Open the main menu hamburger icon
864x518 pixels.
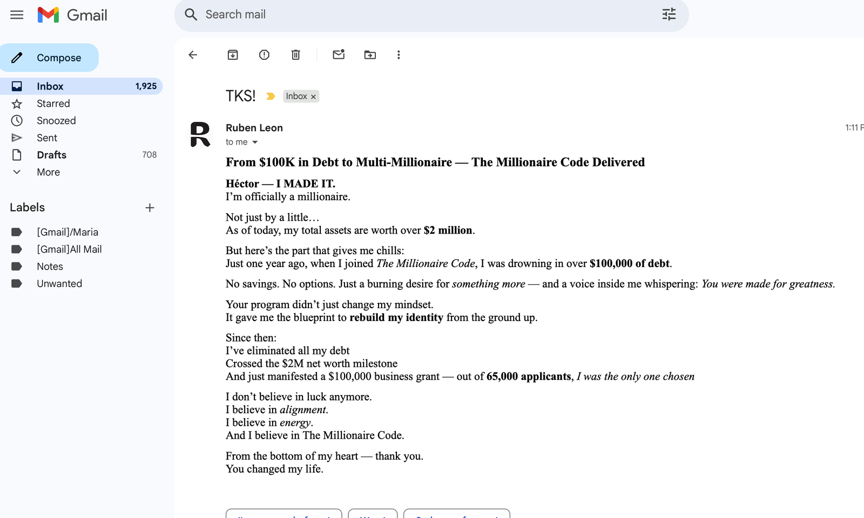click(x=17, y=15)
